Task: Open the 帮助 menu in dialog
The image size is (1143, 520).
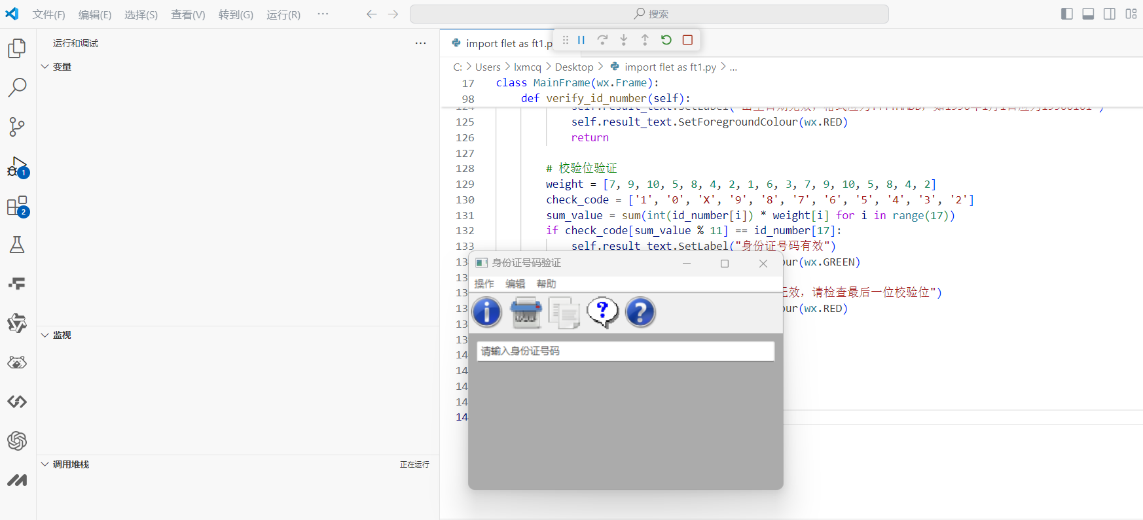Action: [546, 284]
